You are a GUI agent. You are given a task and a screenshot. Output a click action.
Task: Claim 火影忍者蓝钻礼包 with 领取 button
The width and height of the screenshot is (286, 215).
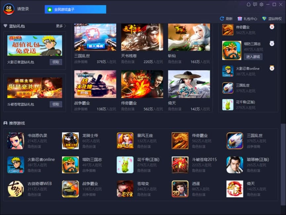point(56,62)
